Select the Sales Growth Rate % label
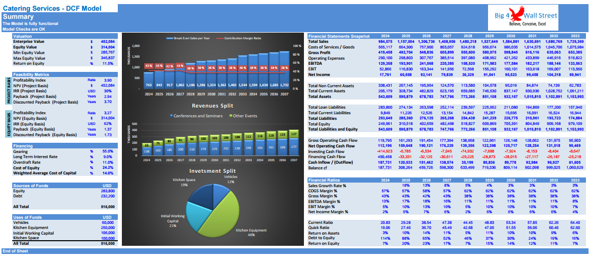 point(327,186)
